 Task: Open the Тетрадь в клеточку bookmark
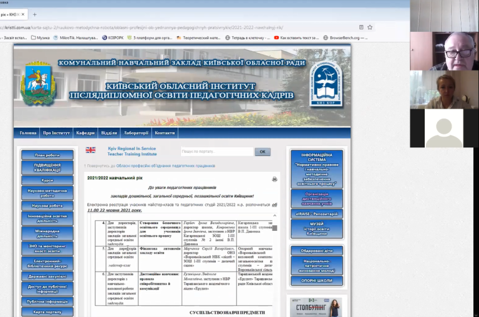[248, 38]
